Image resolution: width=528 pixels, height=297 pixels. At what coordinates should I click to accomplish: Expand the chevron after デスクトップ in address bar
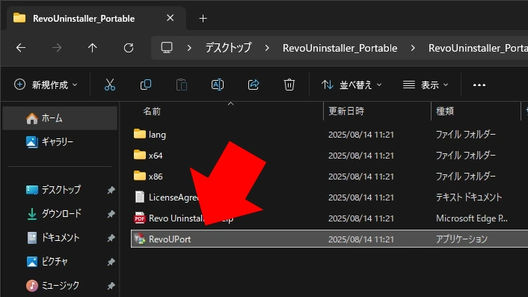tap(267, 48)
